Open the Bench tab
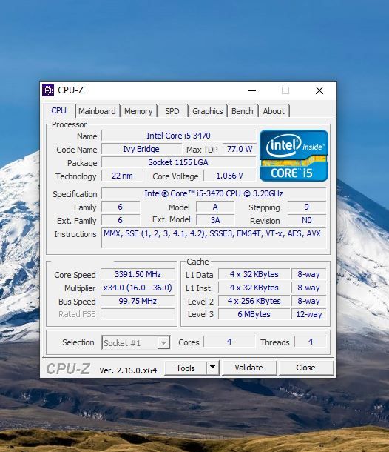The width and height of the screenshot is (389, 452). (243, 111)
